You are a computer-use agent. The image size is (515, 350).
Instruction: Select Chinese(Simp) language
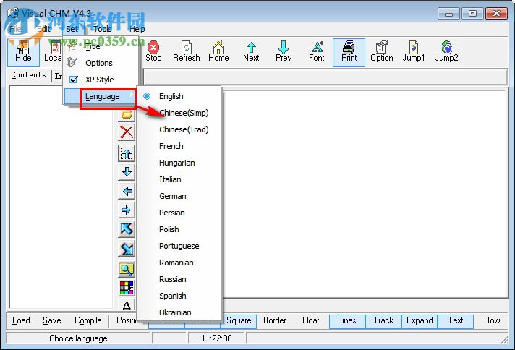tap(179, 113)
